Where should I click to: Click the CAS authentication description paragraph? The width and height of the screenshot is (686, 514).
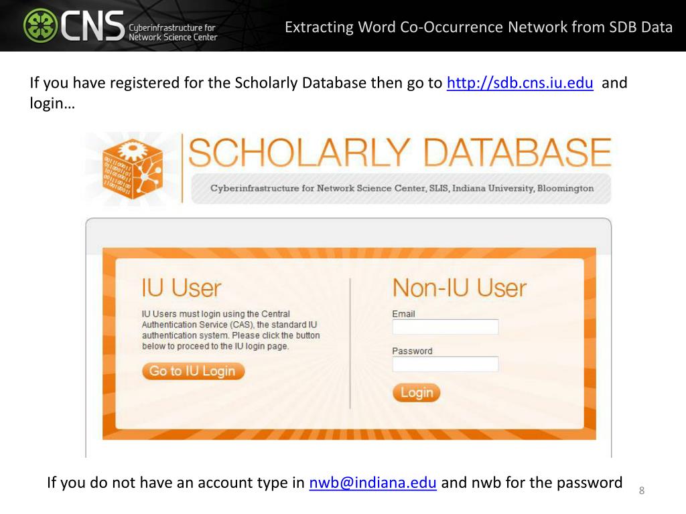point(230,330)
